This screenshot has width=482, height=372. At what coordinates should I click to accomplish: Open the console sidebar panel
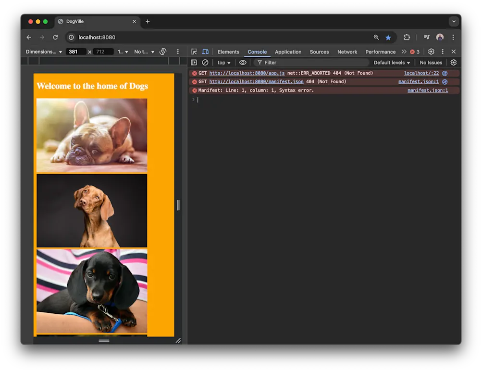[x=194, y=62]
